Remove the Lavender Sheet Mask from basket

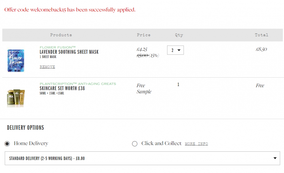pyautogui.click(x=47, y=67)
